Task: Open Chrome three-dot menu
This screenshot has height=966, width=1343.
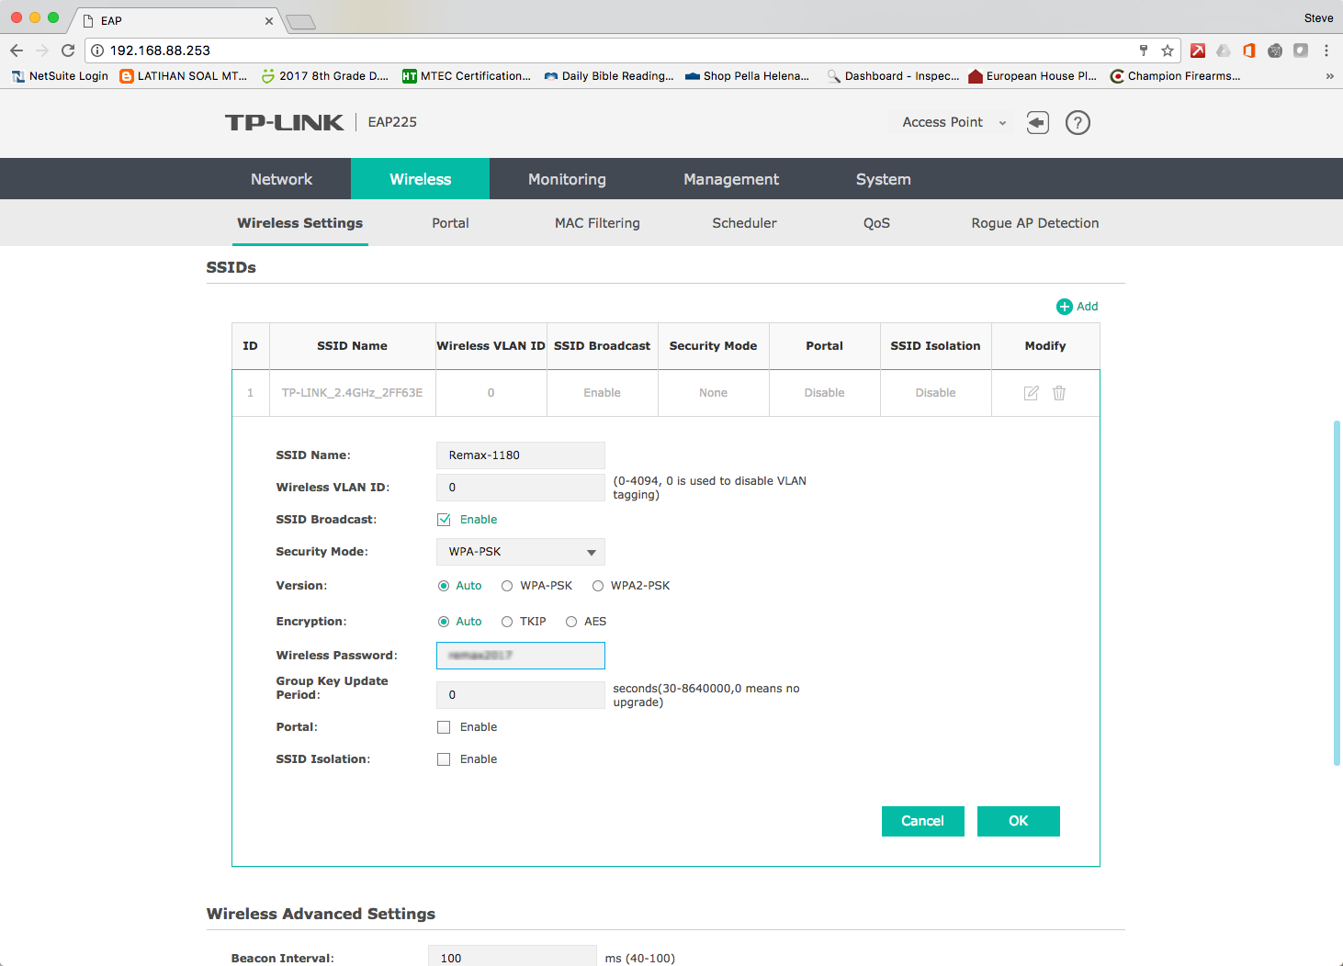Action: pos(1326,51)
